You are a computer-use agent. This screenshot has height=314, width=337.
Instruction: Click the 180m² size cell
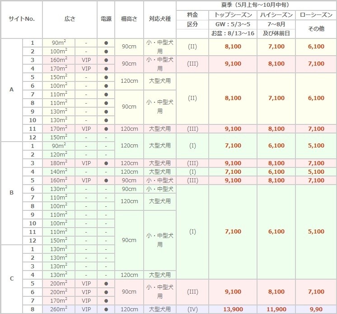(x=59, y=163)
